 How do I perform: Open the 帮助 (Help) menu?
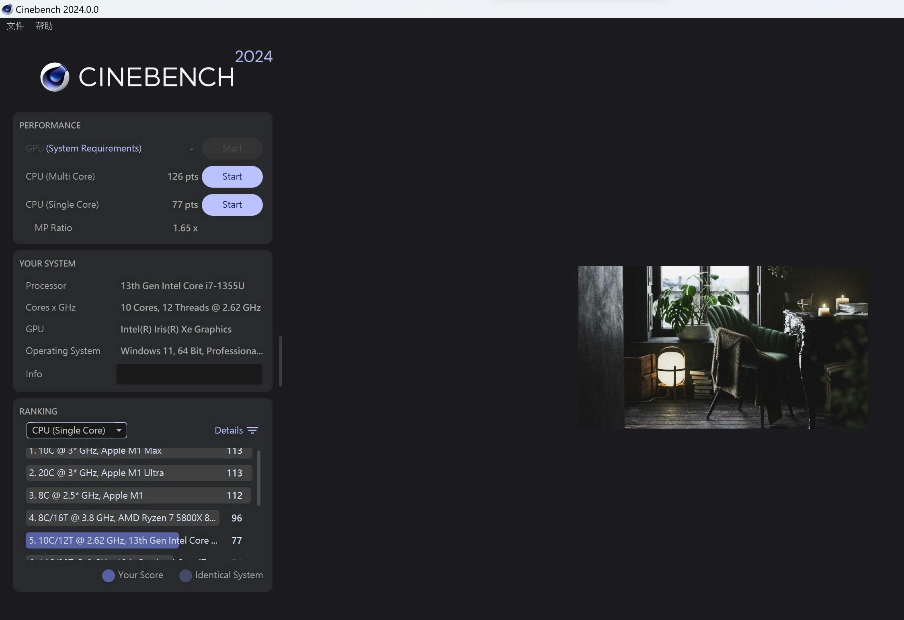(x=44, y=26)
